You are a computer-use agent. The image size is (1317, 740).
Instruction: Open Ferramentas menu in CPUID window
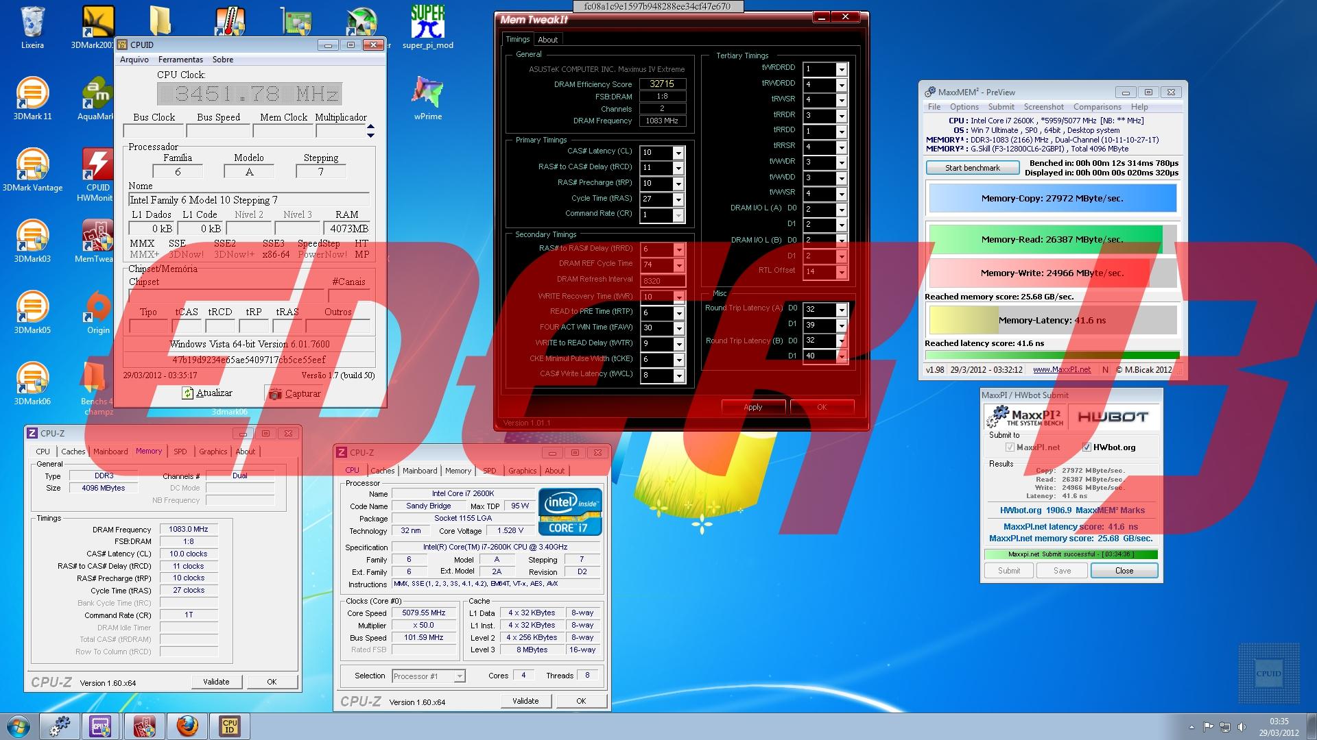[x=180, y=60]
